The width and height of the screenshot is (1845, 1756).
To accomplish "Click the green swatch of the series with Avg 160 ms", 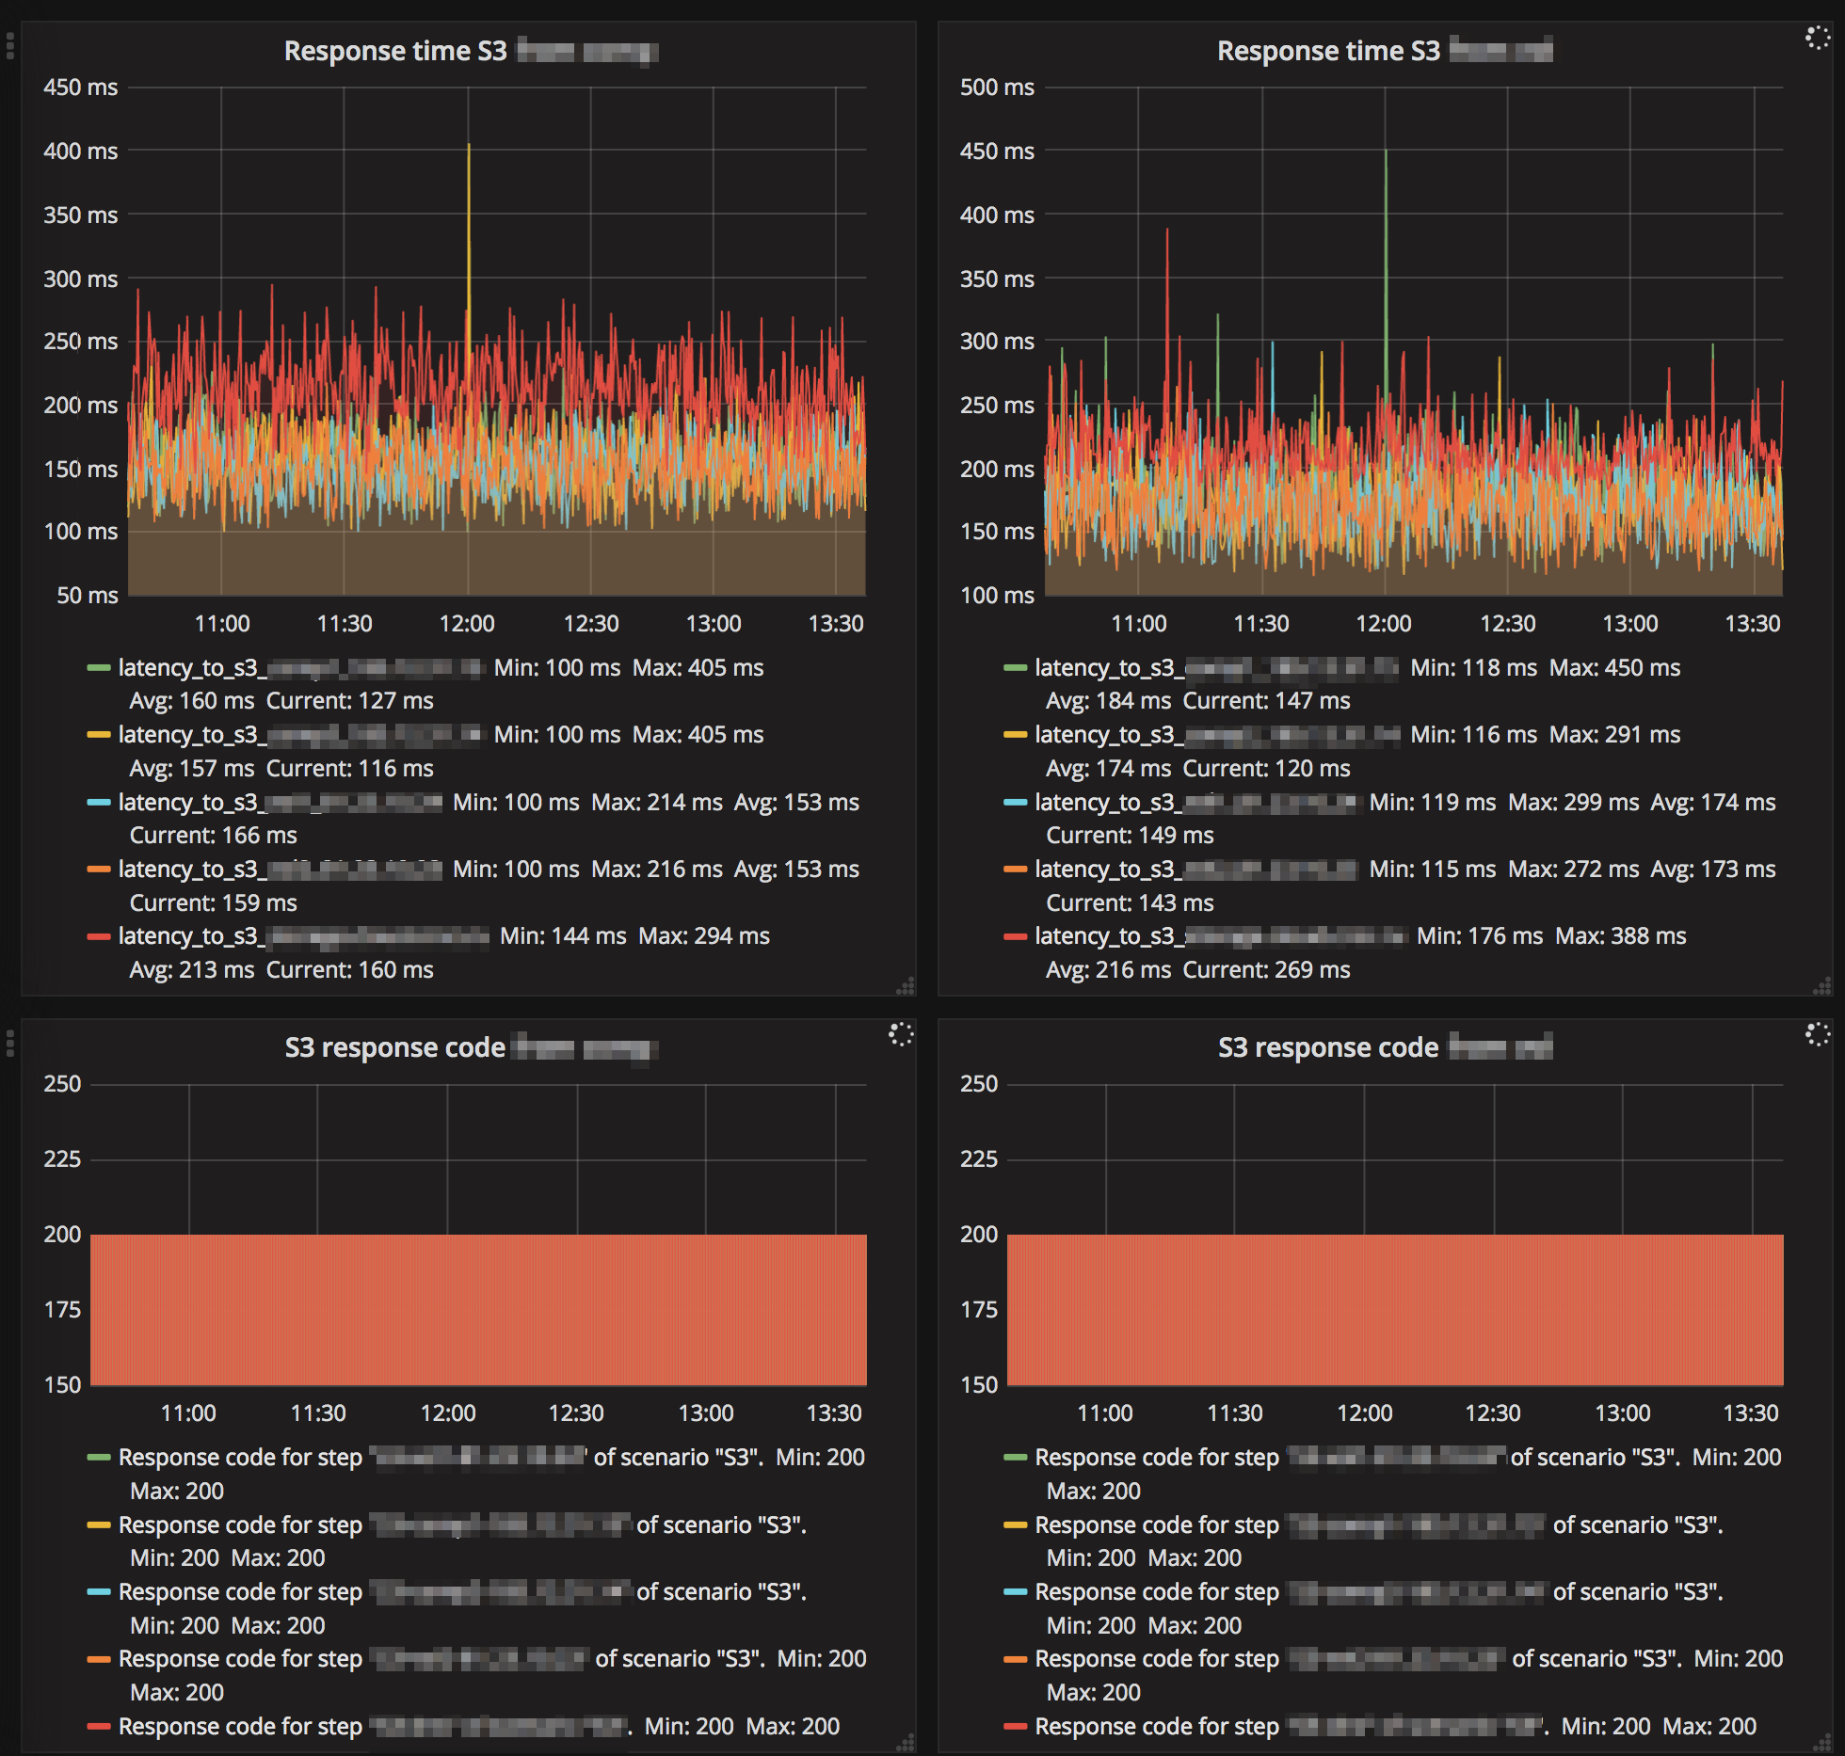I will (99, 668).
